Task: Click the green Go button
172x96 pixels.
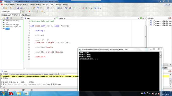Action: click(x=142, y=18)
